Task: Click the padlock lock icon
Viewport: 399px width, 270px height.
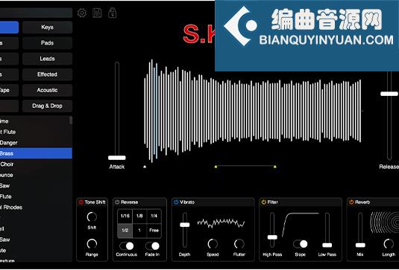Action: (112, 13)
